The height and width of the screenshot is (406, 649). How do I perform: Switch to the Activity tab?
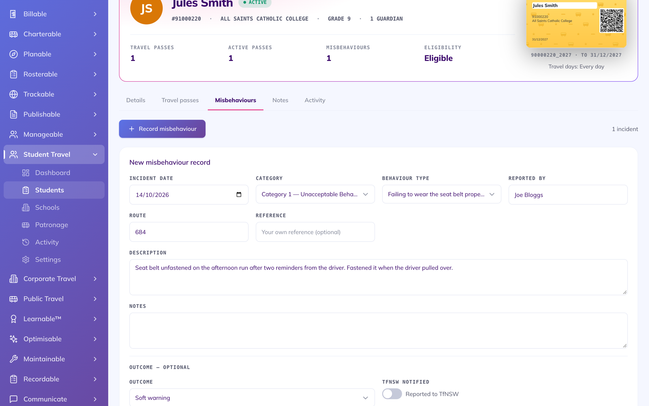[x=315, y=100]
